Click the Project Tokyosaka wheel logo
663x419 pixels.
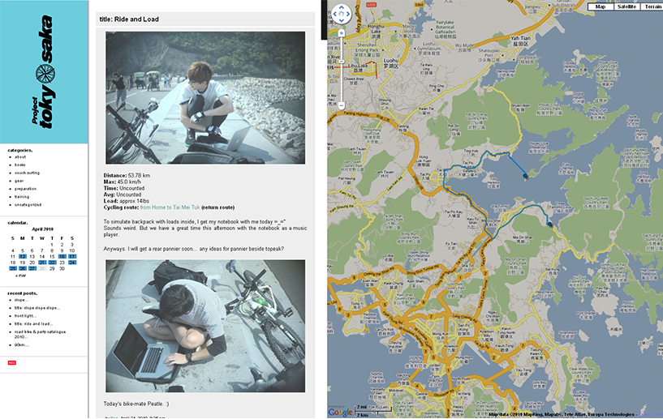[45, 74]
